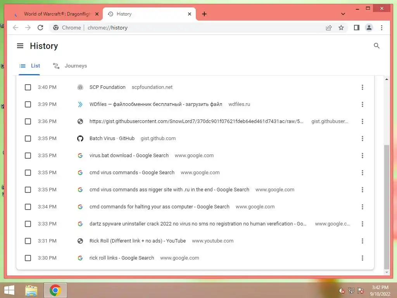Open actions menu for dartz spyware entry
The width and height of the screenshot is (397, 298).
pos(362,224)
